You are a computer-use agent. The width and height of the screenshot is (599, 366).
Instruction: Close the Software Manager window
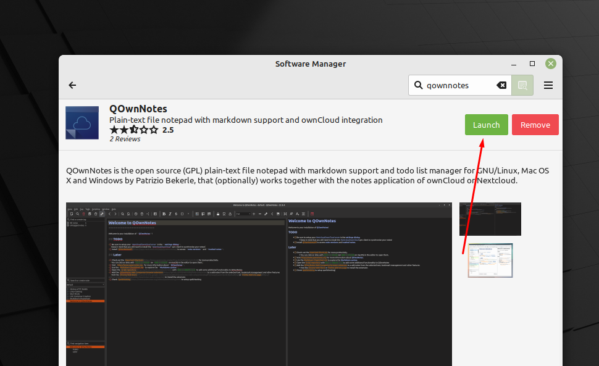(x=550, y=64)
